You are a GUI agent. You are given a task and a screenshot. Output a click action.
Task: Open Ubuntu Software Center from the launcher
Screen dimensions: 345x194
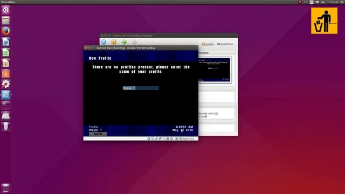[6, 73]
